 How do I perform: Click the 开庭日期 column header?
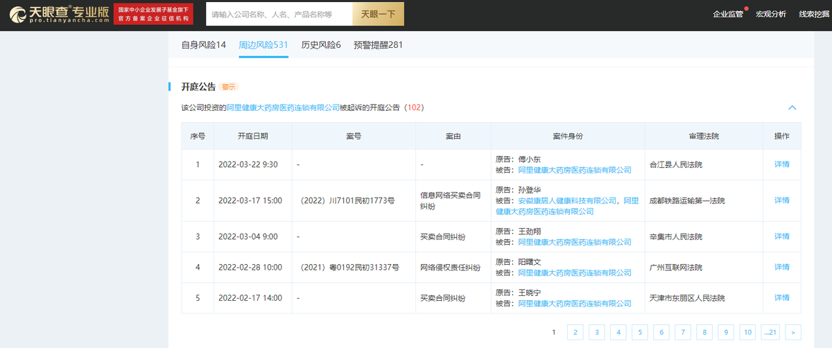[252, 136]
